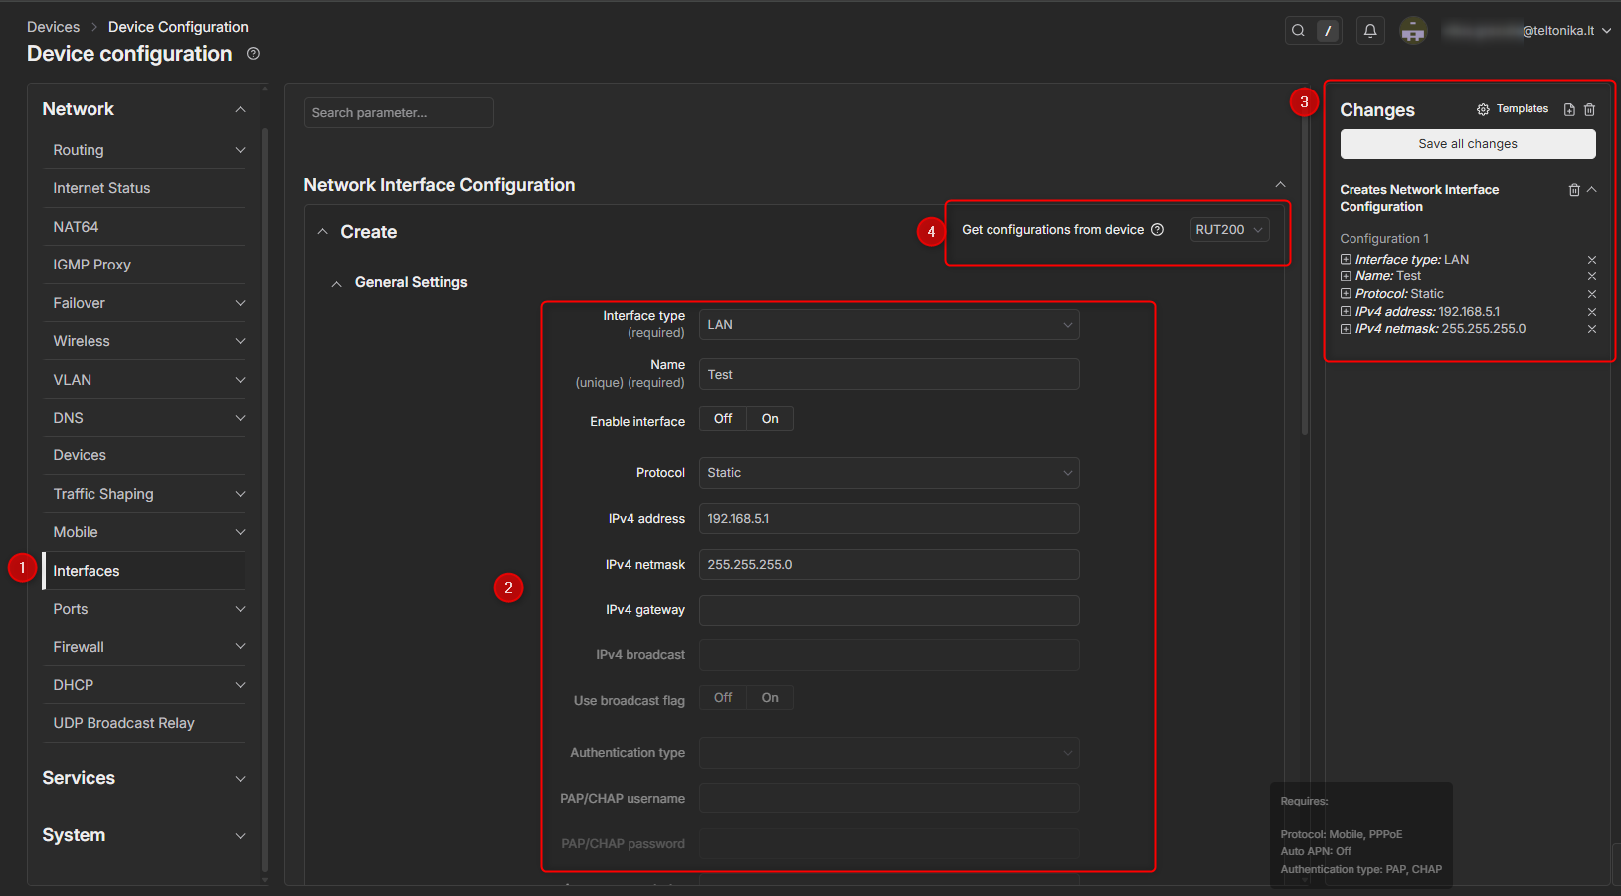The image size is (1621, 896).
Task: Remove the IPv4 address change entry
Action: pos(1591,312)
